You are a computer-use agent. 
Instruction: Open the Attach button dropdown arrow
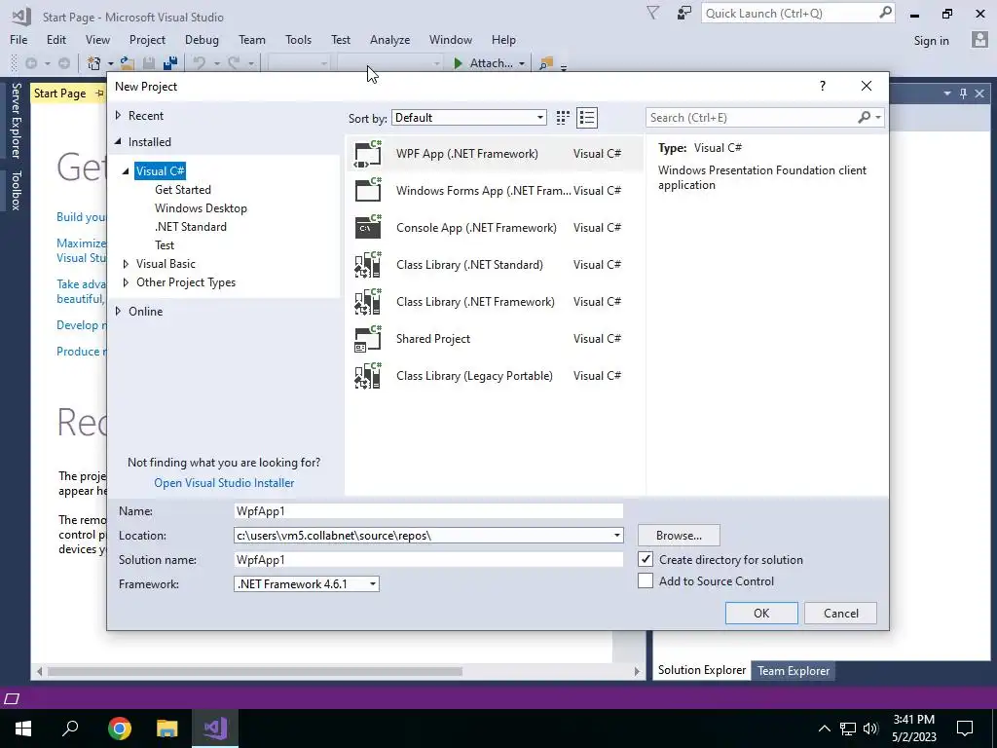[x=522, y=63]
